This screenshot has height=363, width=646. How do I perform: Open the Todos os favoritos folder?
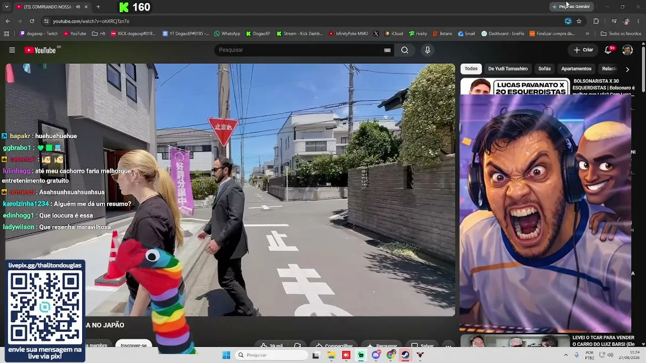click(x=621, y=34)
